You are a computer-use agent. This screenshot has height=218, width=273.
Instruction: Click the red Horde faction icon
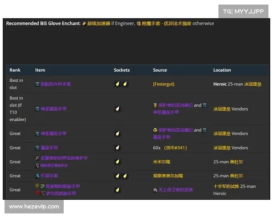(x=37, y=193)
